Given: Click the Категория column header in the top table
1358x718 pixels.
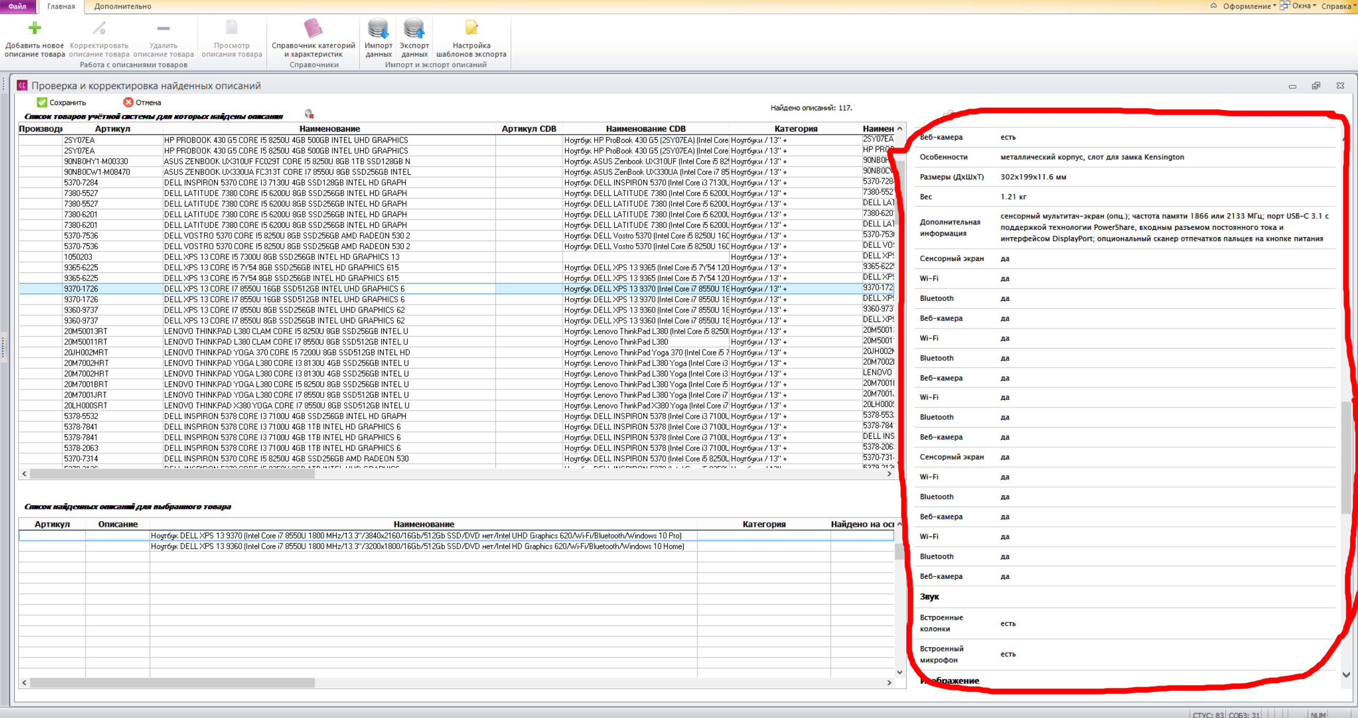Looking at the screenshot, I should [x=795, y=128].
